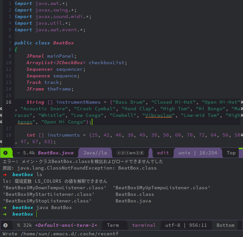The image size is (243, 237).
Task: Click line number 7 in the gutter
Action: click(x=10, y=43)
